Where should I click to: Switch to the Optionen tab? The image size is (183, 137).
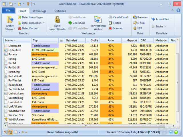[60, 11]
